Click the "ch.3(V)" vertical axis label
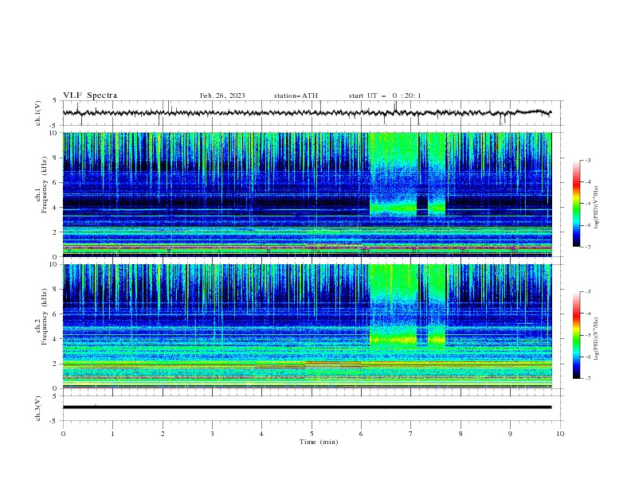Viewport: 631px width, 487px height. [38, 408]
